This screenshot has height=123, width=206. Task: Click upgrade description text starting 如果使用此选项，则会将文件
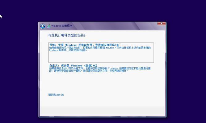click(x=100, y=49)
